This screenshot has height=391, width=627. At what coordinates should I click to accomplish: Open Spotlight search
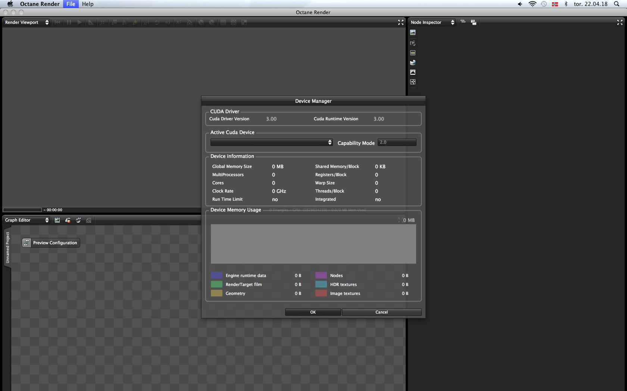(617, 4)
